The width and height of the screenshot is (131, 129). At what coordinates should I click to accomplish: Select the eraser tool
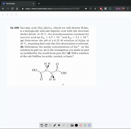pos(63,125)
